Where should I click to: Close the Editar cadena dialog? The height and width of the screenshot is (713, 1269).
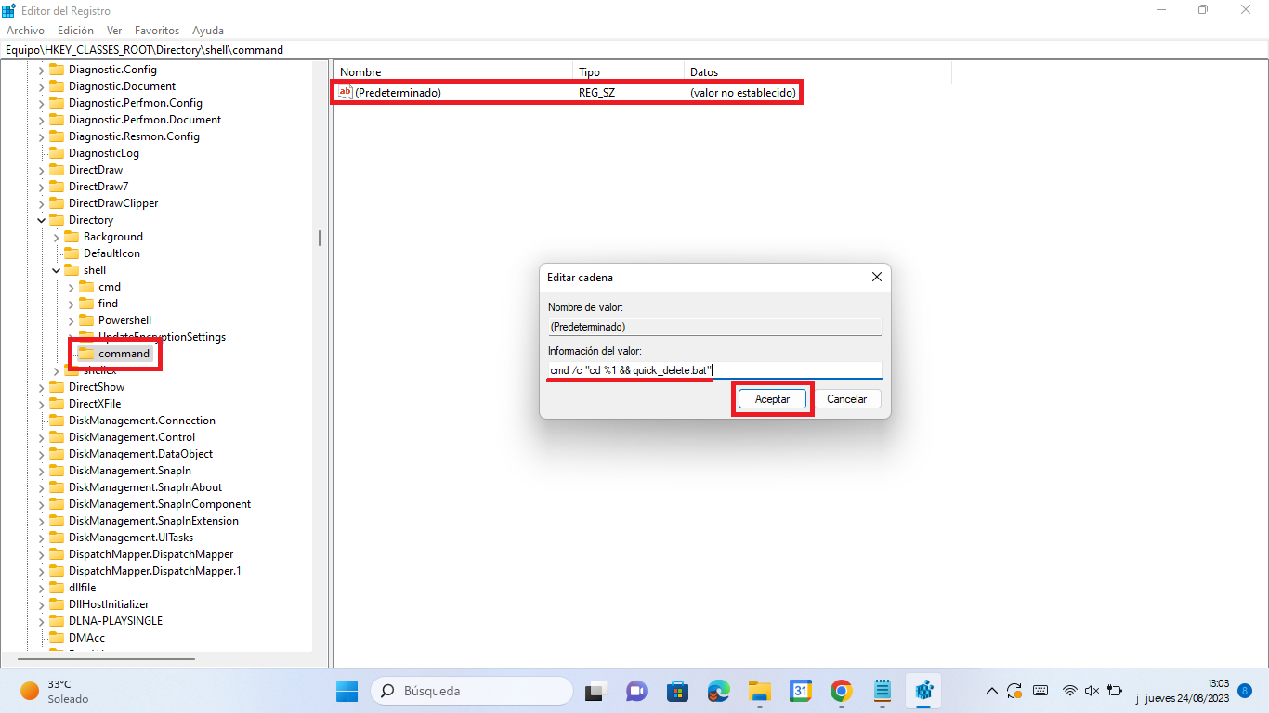(876, 277)
